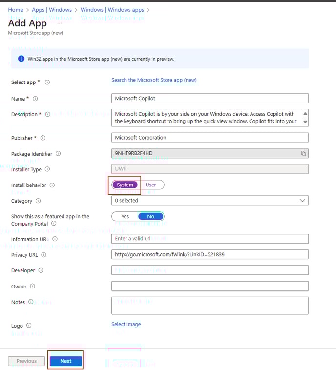Click the info icon beside Privacy URL
This screenshot has width=336, height=370.
43,255
